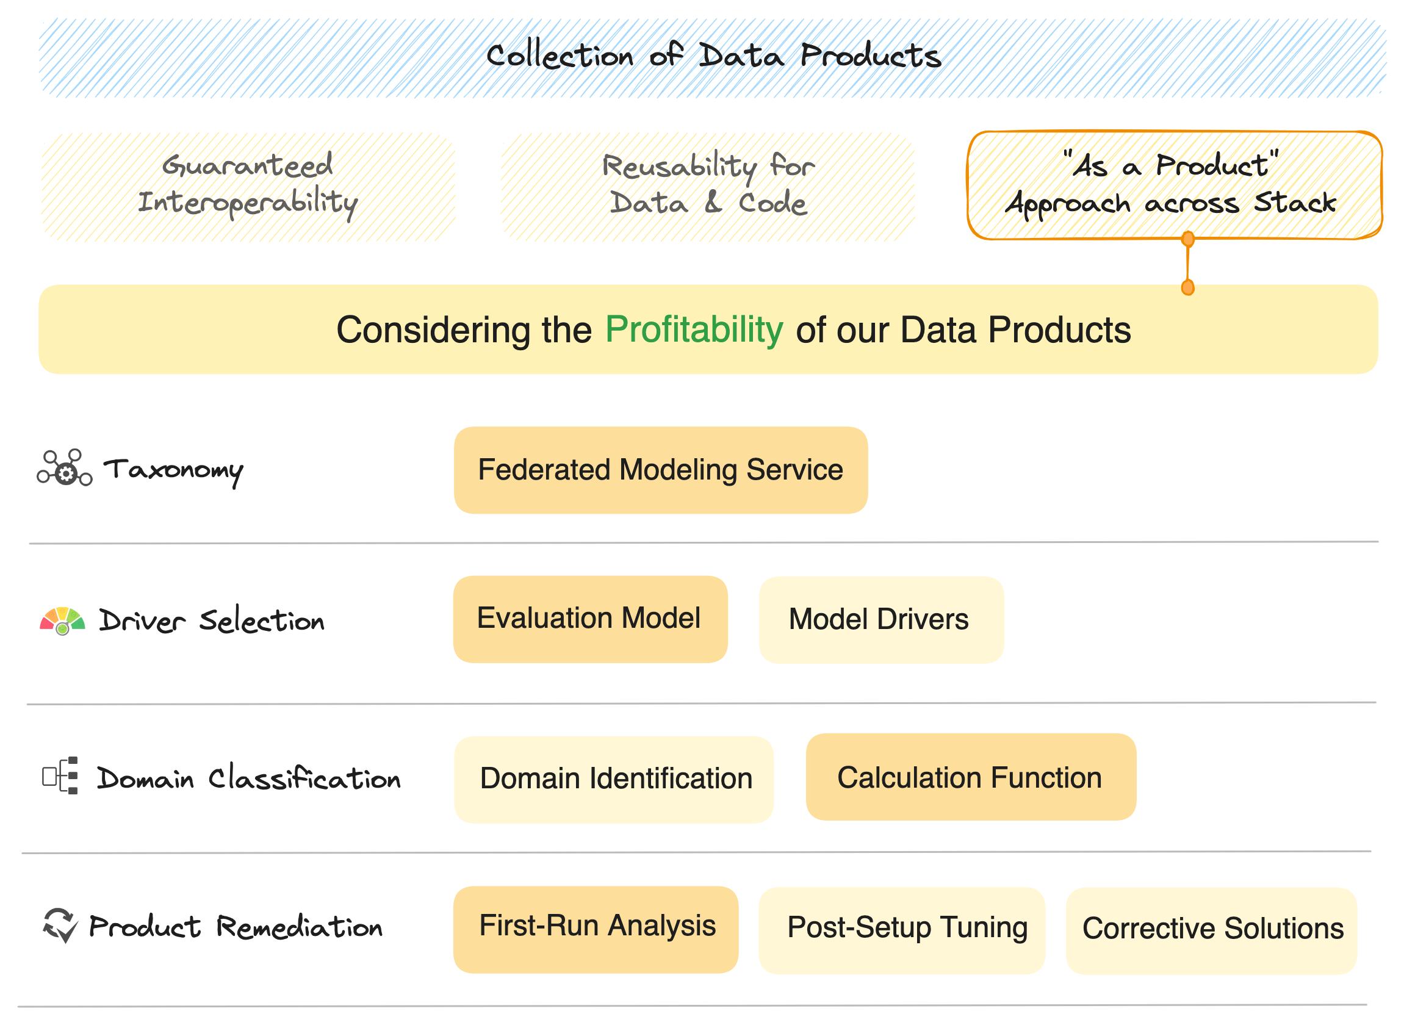
Task: Click the Taxonomy network gear icon
Action: 65,469
